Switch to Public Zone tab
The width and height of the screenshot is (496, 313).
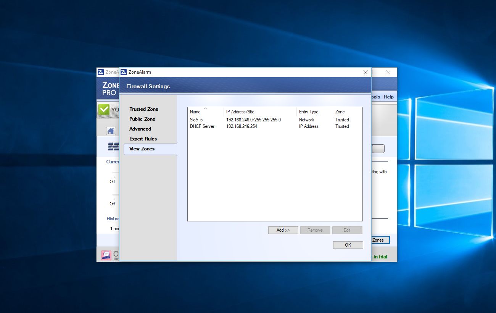coord(142,119)
